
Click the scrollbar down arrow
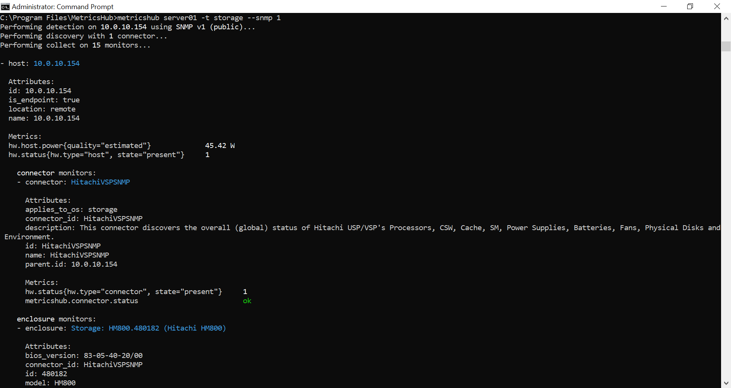[x=726, y=383]
